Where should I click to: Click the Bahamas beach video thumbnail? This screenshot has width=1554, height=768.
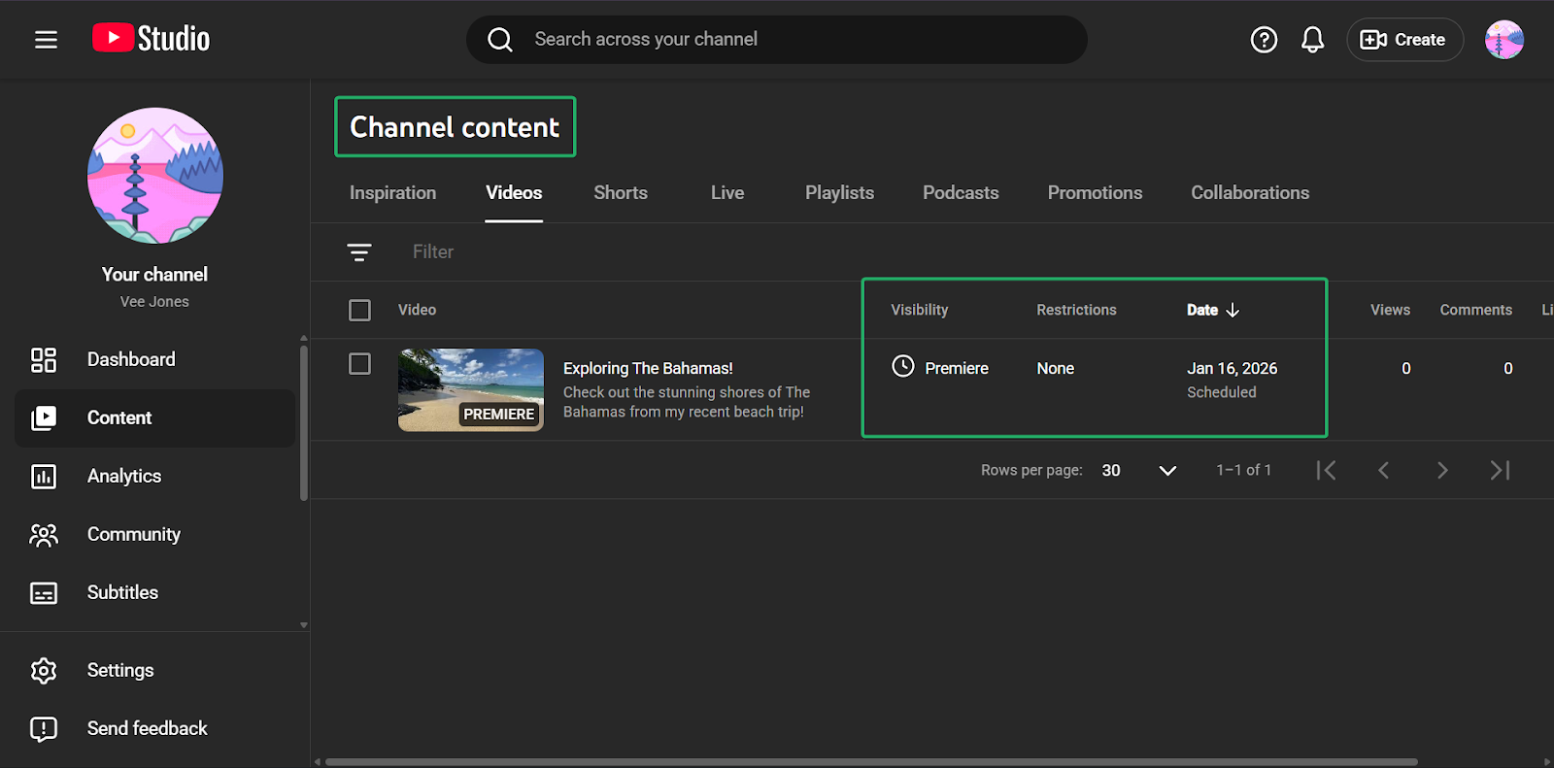point(471,389)
